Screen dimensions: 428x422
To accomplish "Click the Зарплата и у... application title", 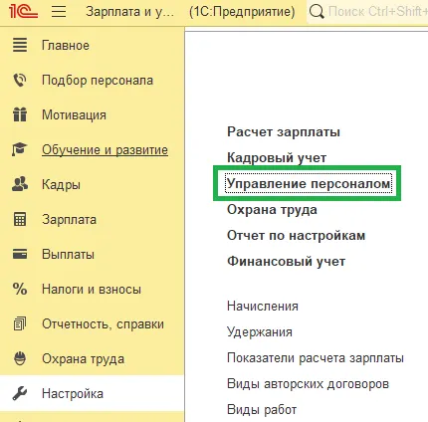I will pyautogui.click(x=130, y=12).
